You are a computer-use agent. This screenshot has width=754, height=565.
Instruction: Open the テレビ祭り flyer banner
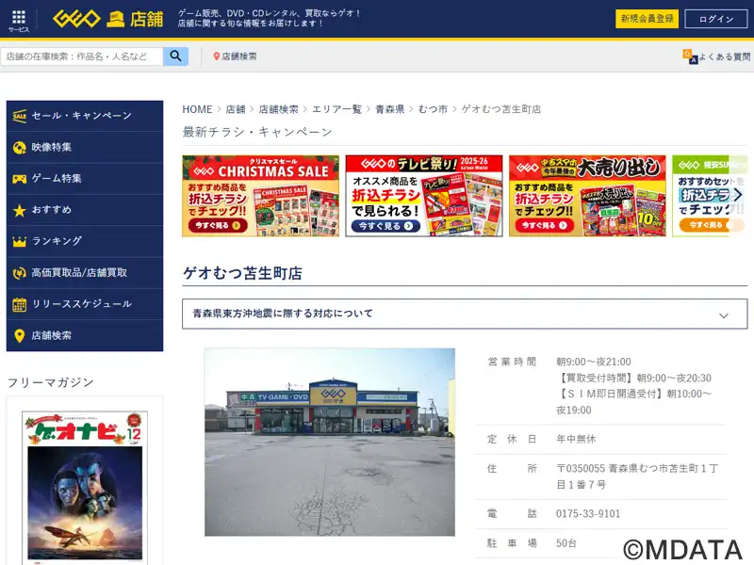424,196
